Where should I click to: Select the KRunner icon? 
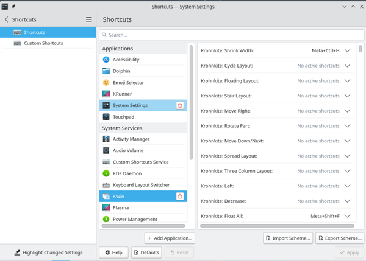click(x=106, y=94)
